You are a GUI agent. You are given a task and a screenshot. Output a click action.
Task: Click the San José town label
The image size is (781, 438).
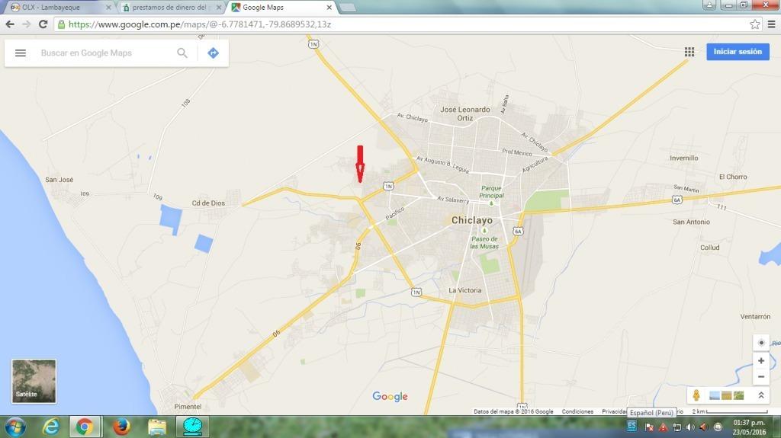coord(59,180)
